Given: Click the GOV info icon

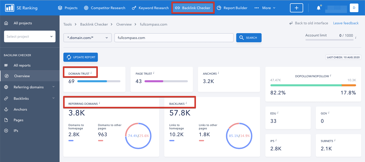Looking at the screenshot, I should point(329,113).
